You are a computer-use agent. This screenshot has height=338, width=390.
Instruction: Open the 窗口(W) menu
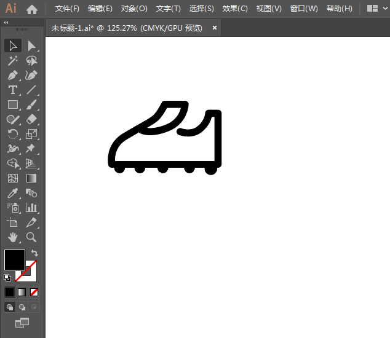point(304,9)
